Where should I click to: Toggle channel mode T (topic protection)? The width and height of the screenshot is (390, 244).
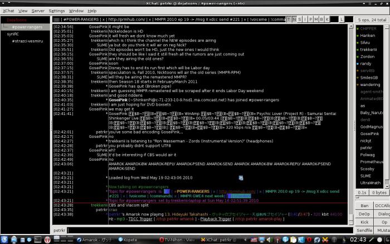point(289,20)
